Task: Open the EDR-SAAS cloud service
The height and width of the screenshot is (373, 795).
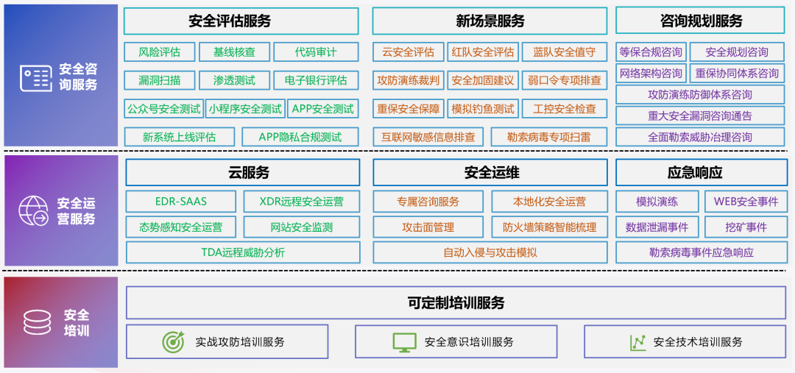Action: (x=181, y=202)
